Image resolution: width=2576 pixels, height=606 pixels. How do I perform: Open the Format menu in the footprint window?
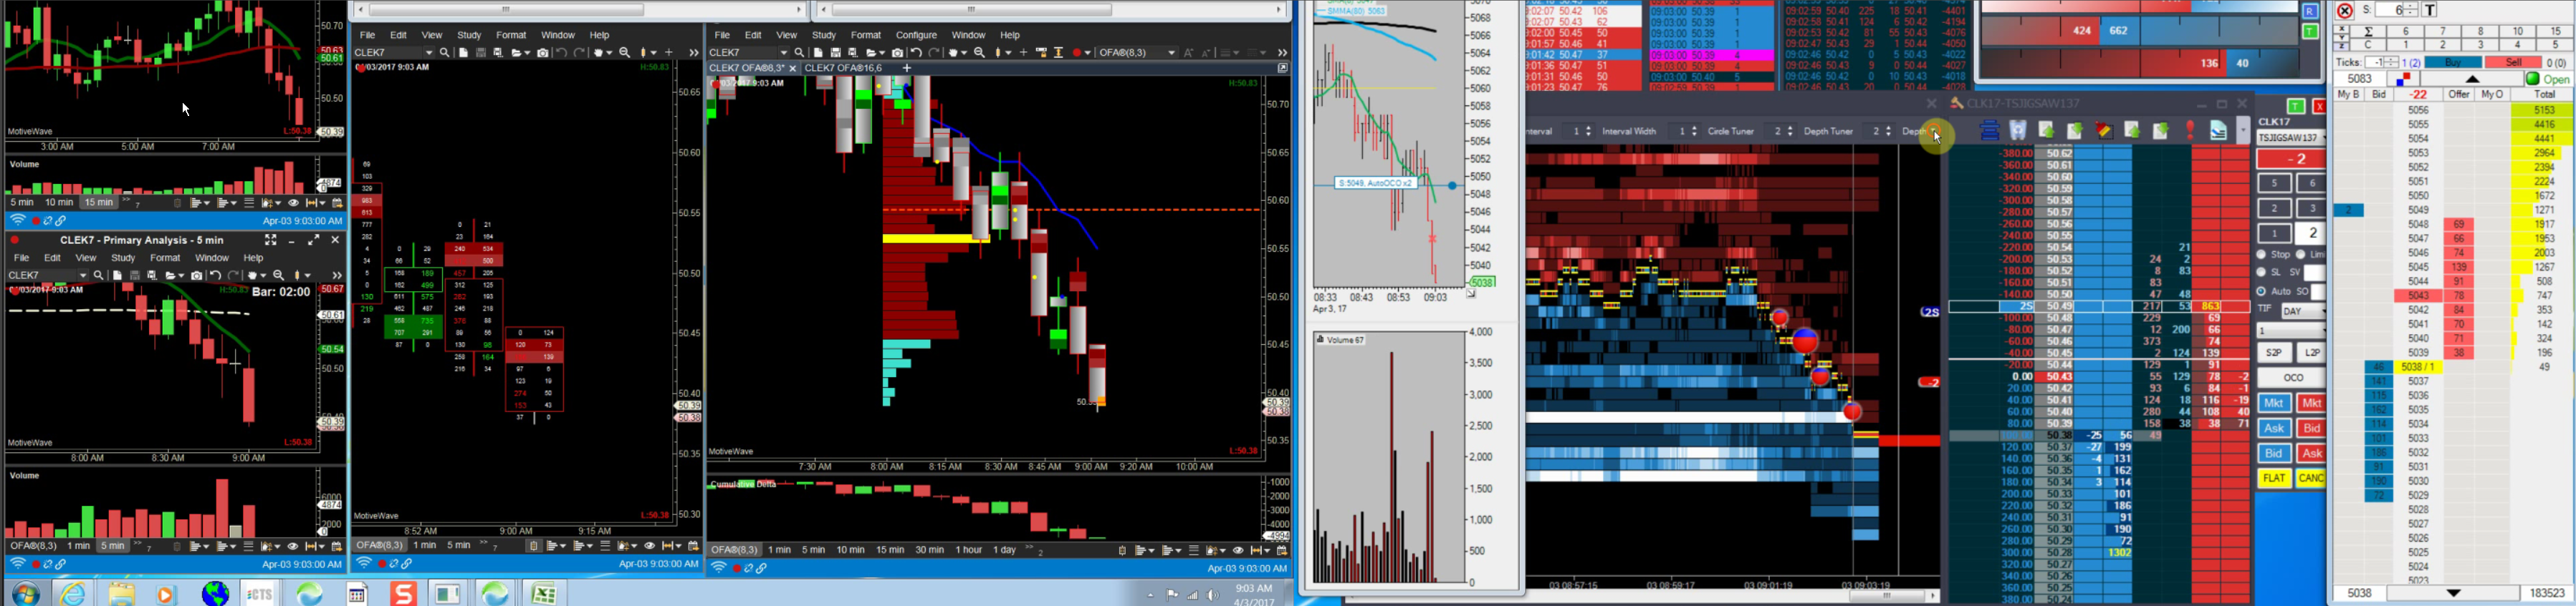coord(511,35)
